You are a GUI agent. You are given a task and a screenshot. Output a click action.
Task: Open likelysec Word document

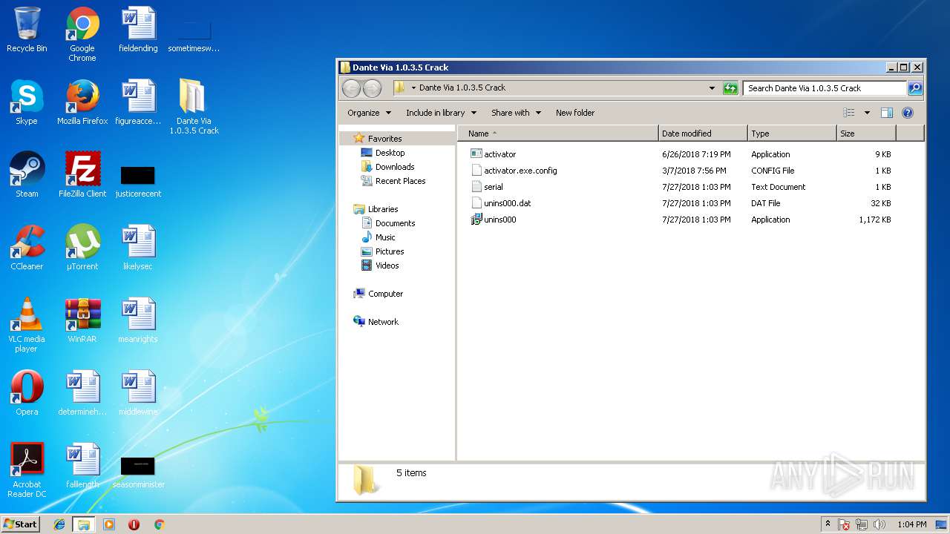pos(138,248)
